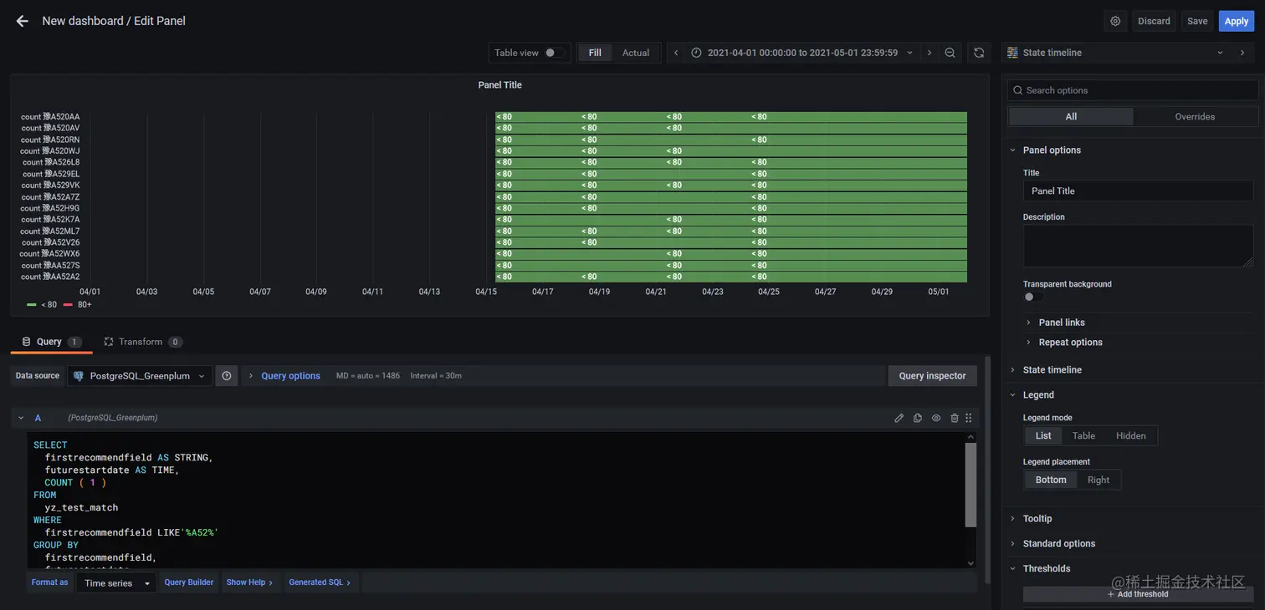This screenshot has width=1265, height=610.
Task: Apply panel changes with Apply button
Action: point(1237,21)
